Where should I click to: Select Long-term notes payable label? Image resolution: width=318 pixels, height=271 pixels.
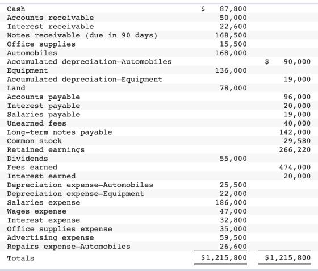[60, 132]
